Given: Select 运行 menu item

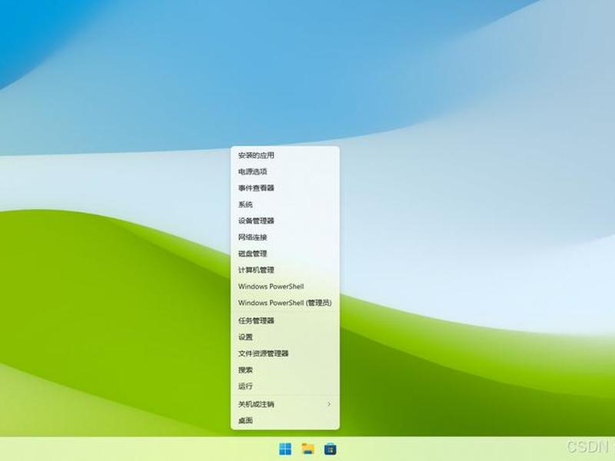Looking at the screenshot, I should pyautogui.click(x=285, y=386).
